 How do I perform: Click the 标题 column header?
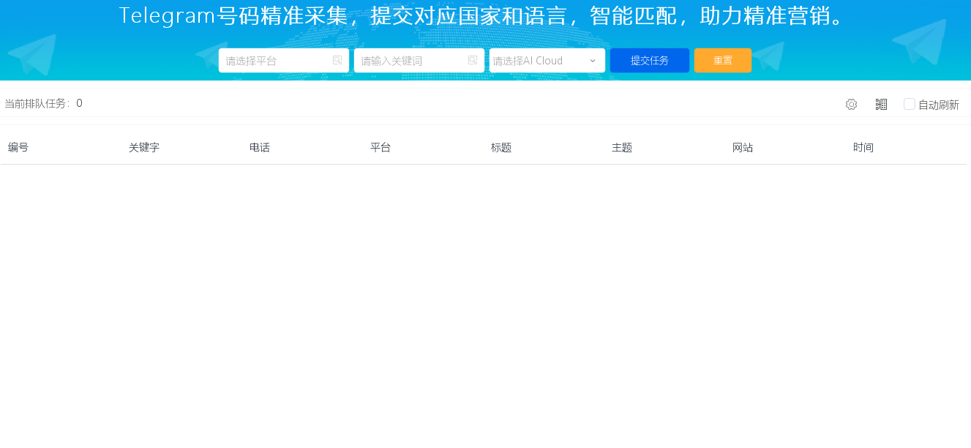[501, 147]
